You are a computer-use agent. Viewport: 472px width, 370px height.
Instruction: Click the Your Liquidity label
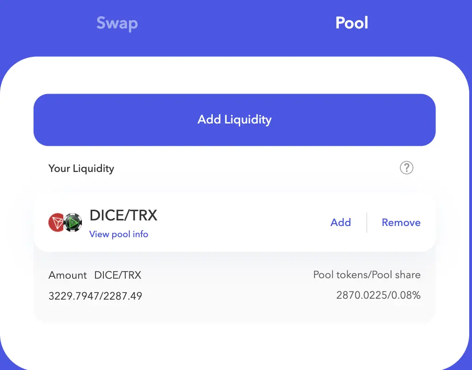pos(81,169)
